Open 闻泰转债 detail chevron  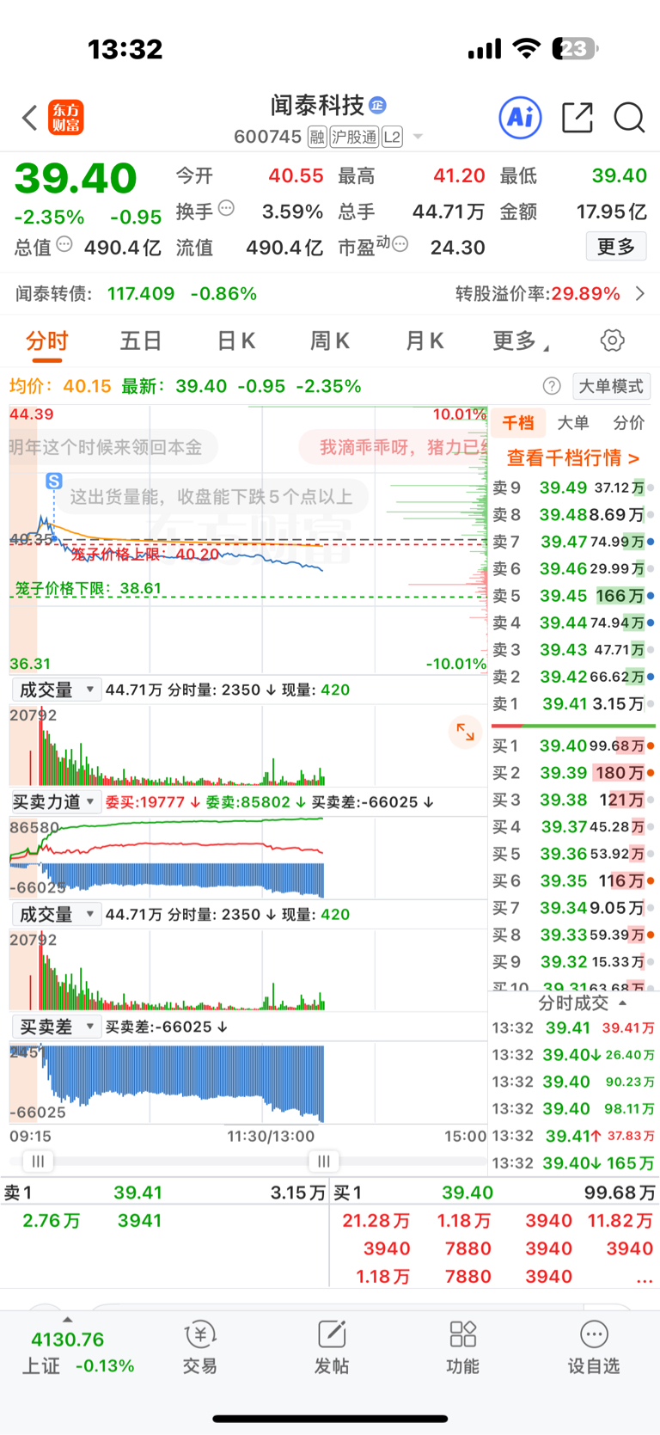[640, 294]
